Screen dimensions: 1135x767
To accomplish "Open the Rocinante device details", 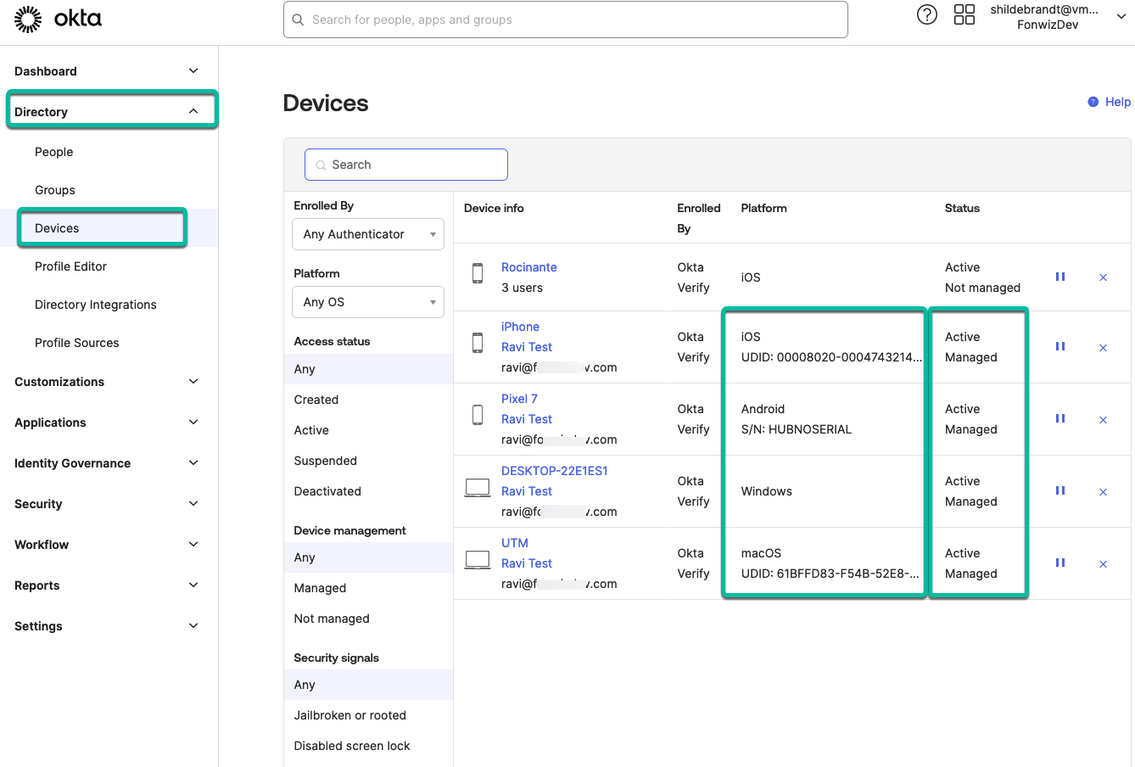I will click(528, 266).
